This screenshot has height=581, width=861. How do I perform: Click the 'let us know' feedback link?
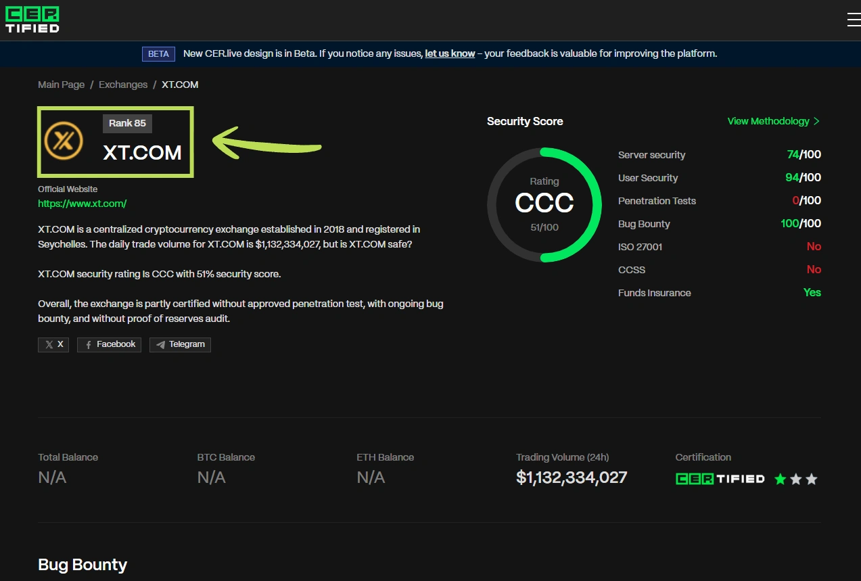pos(450,53)
